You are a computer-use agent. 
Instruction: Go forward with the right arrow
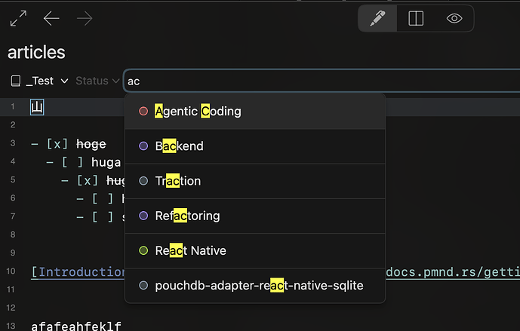point(85,19)
